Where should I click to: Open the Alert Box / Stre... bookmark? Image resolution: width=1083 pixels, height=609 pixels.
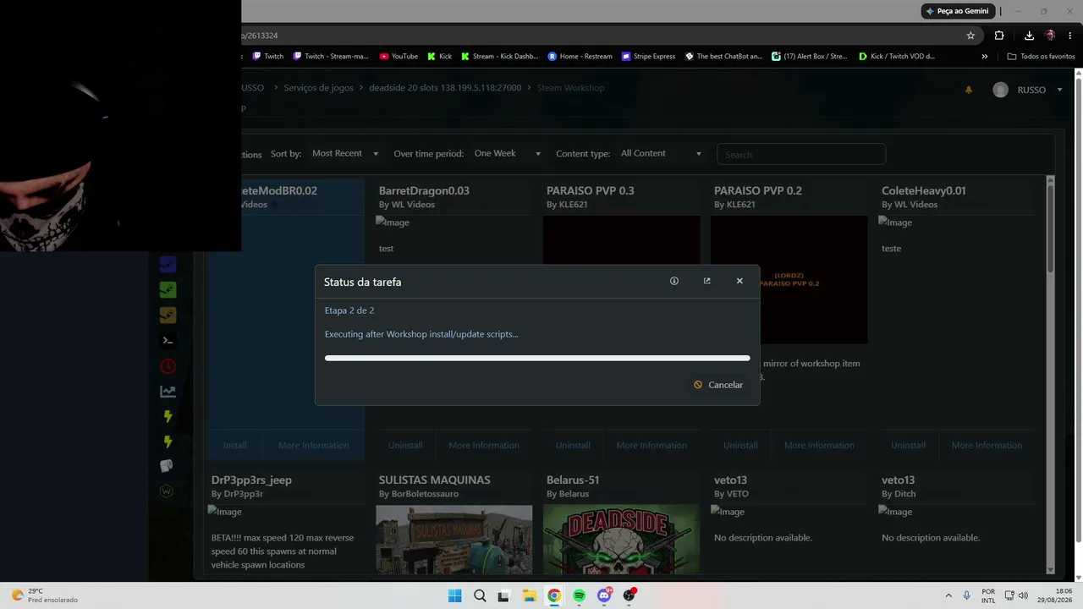click(x=810, y=57)
